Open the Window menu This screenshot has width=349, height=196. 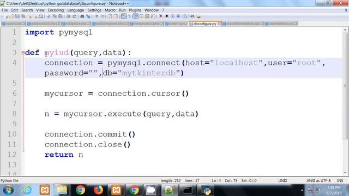[x=152, y=10]
